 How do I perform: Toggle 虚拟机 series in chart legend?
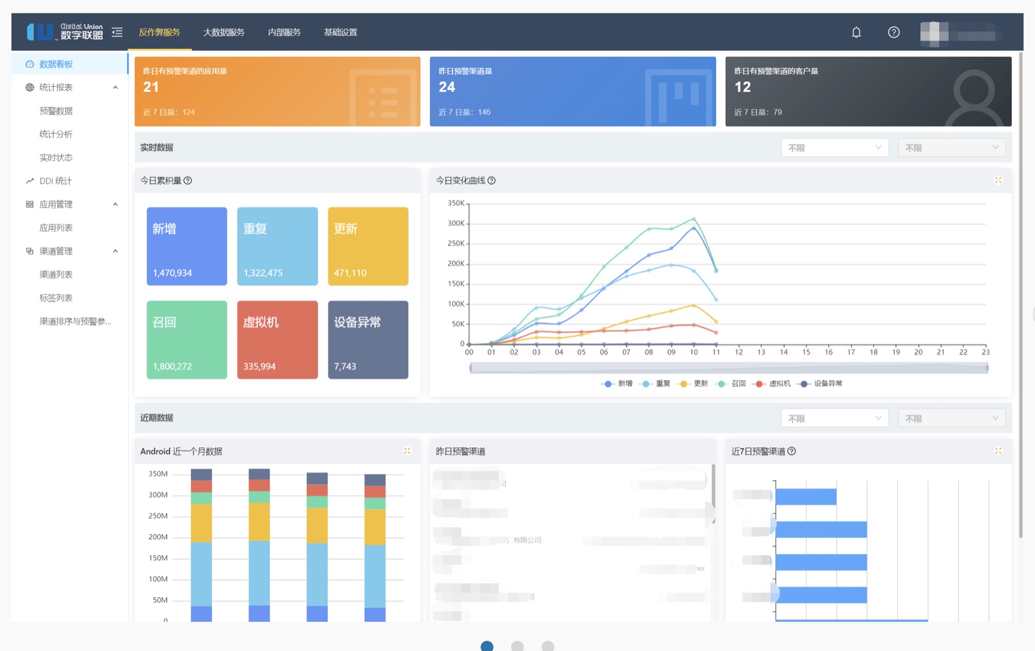(771, 384)
